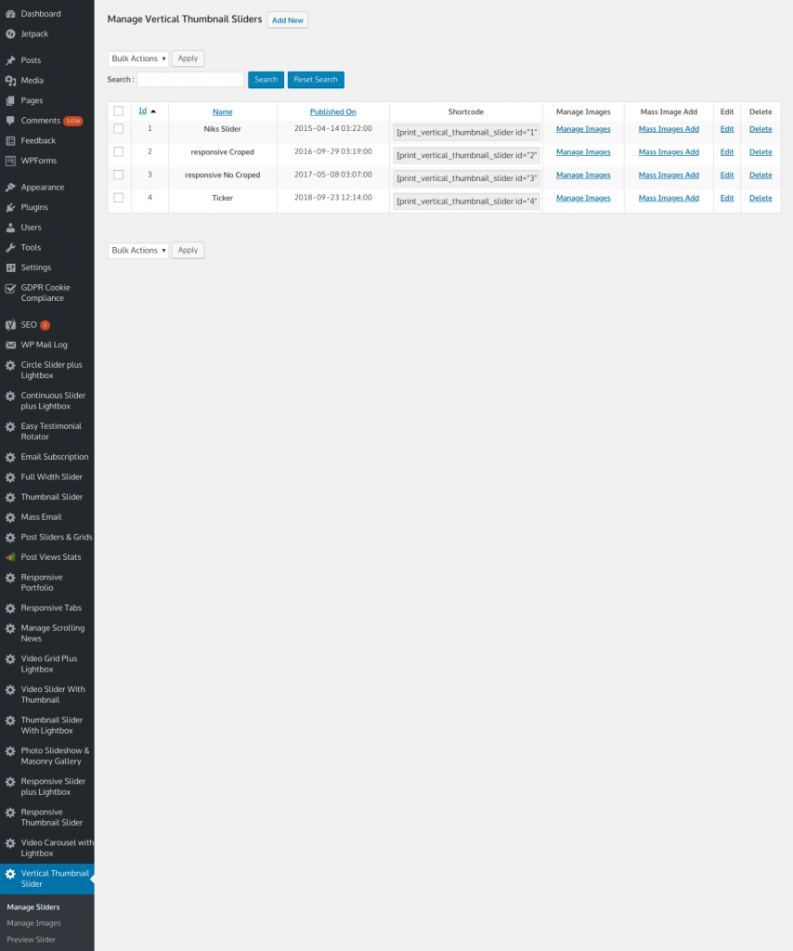Click inside the Search text field
The image size is (793, 951).
point(189,79)
